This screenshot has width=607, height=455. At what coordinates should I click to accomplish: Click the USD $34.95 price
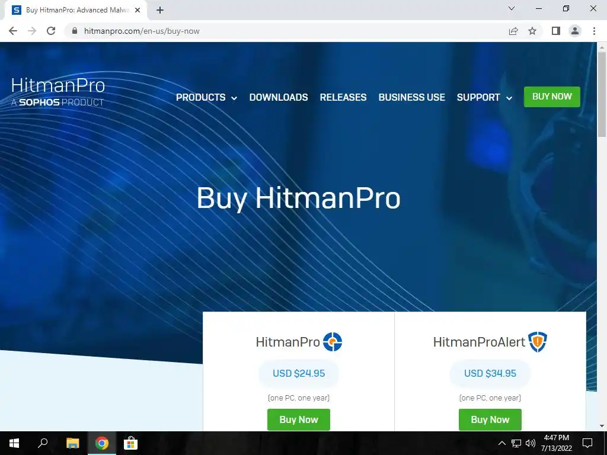coord(490,373)
